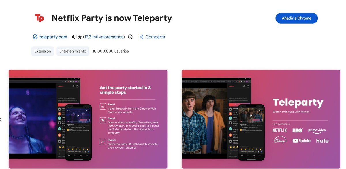346x169 pixels.
Task: Open the first screenshot with three steps
Action: [x=88, y=119]
